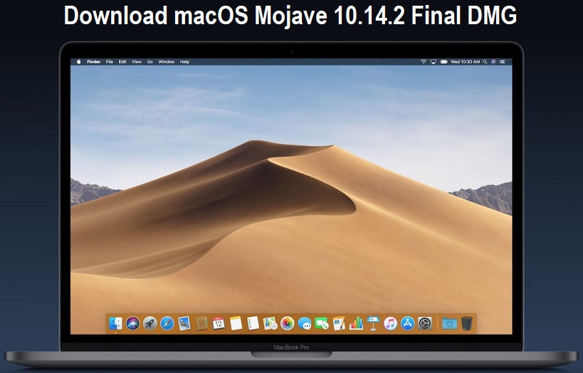The image size is (583, 373).
Task: Open FaceTime green icon in dock
Action: [x=322, y=323]
